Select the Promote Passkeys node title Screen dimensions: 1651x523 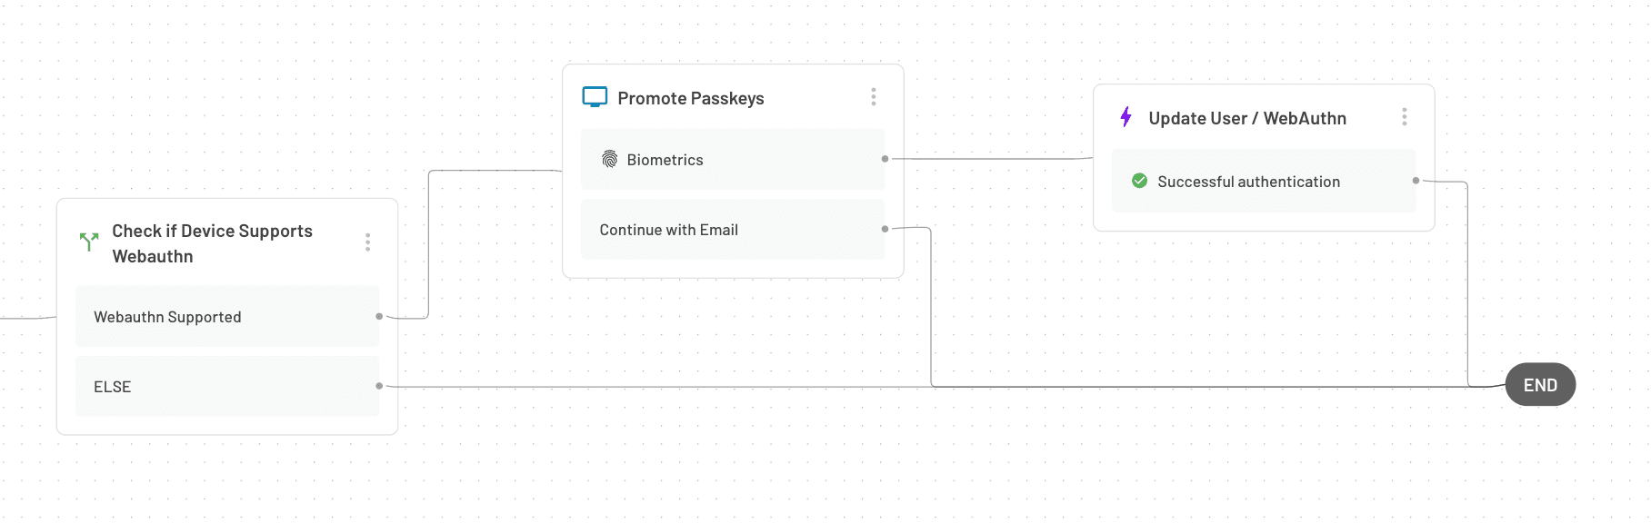coord(691,98)
